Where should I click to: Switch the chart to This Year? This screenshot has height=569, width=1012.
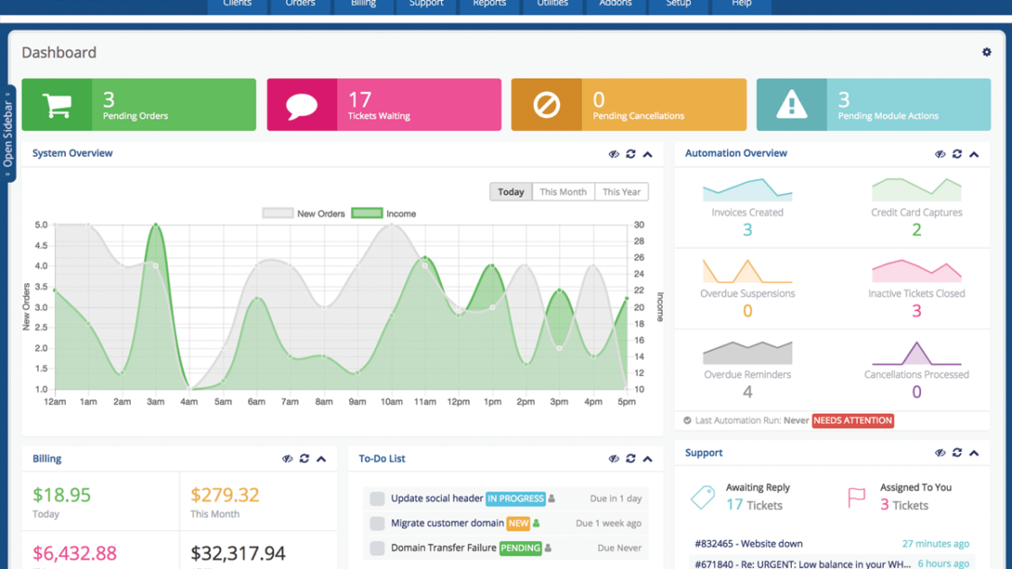(621, 191)
